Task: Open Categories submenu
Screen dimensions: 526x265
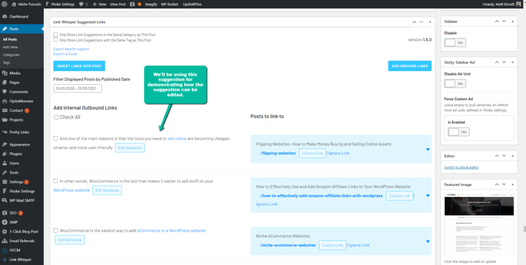Action: [x=11, y=55]
